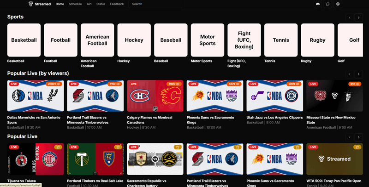Viewport: 369px width, 187px height.
Task: Favorite the Tijuana vs Toluca star icon
Action: point(58,147)
